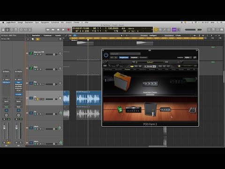The width and height of the screenshot is (225, 169).
Task: Click the Vergleichen button
Action: [x=124, y=58]
